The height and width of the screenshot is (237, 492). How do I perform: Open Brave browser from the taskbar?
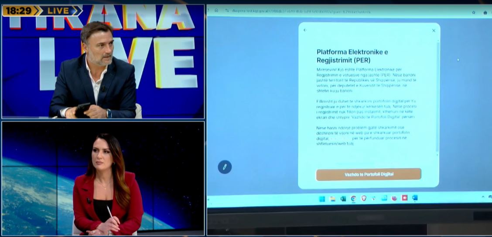click(x=364, y=199)
